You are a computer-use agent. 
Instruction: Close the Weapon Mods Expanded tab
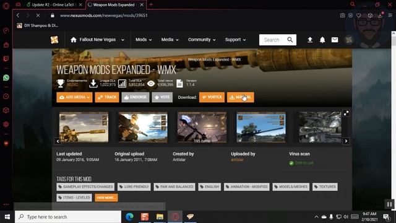(x=142, y=4)
